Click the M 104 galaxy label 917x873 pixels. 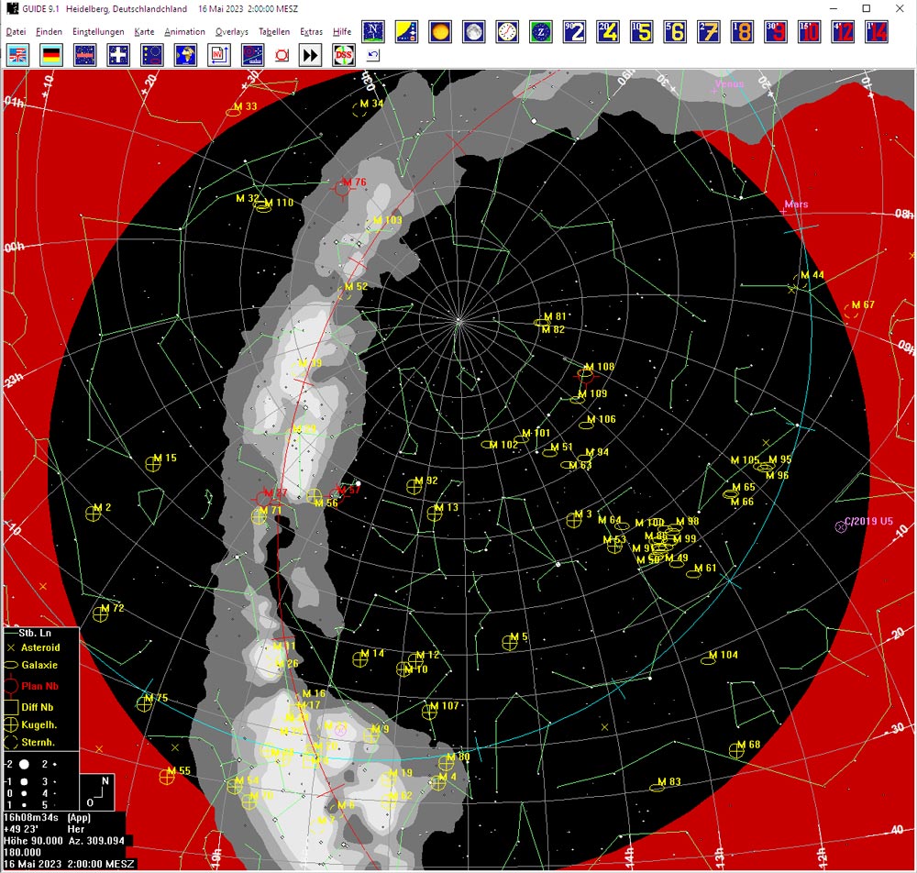click(724, 655)
